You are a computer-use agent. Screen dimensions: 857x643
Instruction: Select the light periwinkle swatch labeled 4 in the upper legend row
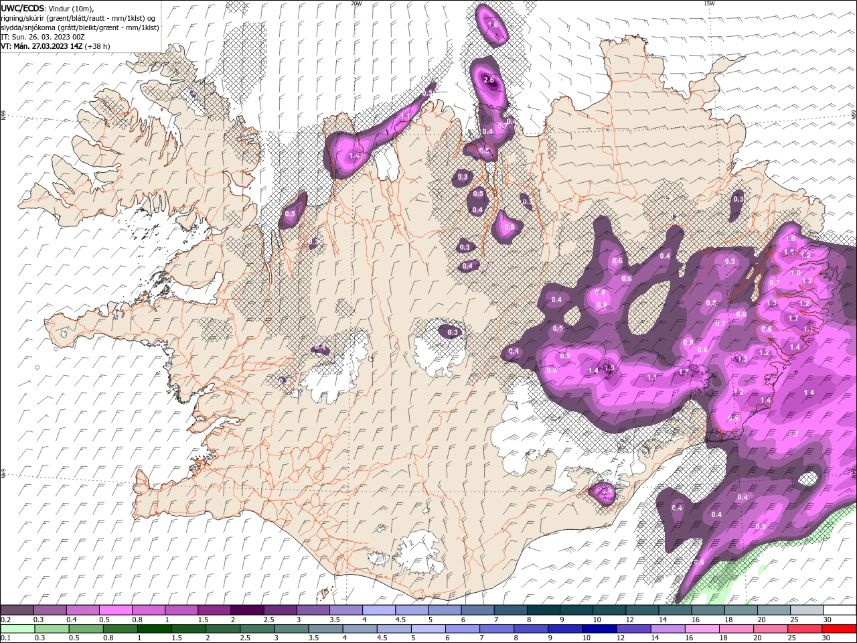[x=379, y=610]
